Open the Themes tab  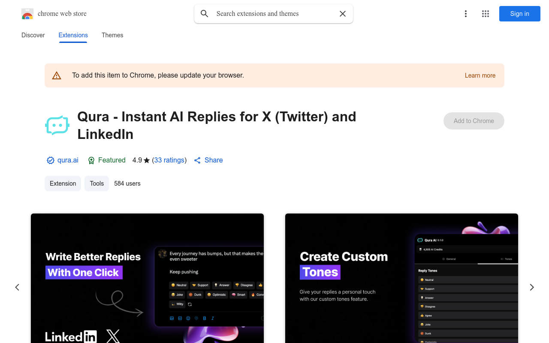point(112,35)
